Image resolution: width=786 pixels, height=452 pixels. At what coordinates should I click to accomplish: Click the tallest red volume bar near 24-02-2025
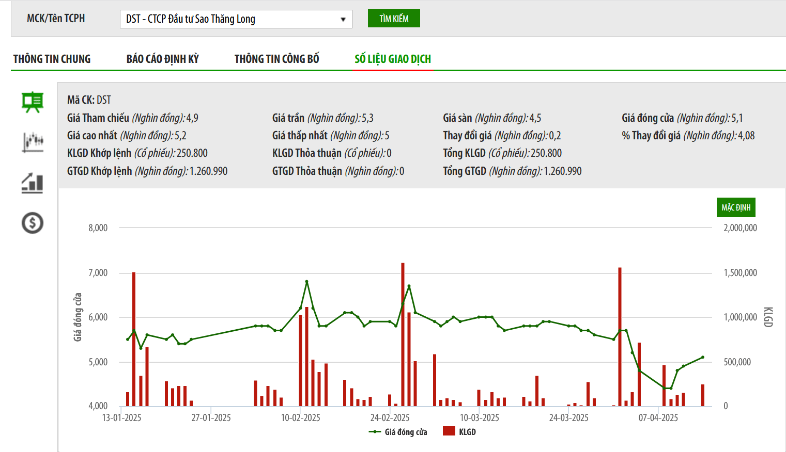pos(403,334)
